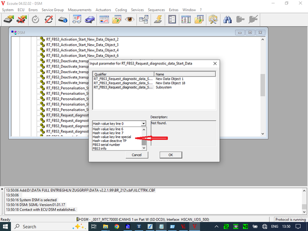
Task: Click the yellow lightning bolt icon
Action: coord(158,19)
